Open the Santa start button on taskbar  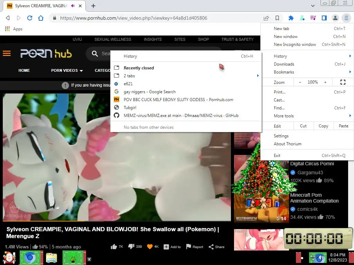point(9,258)
